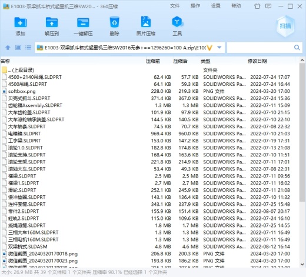Click the vertical scrollbar thumb
The width and height of the screenshot is (306, 277).
coord(302,132)
